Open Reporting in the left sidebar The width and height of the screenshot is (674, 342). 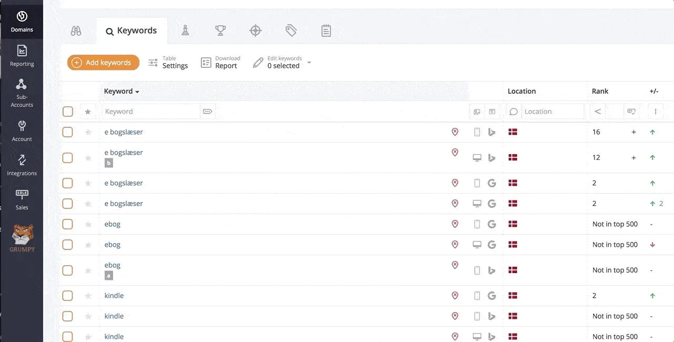coord(22,55)
